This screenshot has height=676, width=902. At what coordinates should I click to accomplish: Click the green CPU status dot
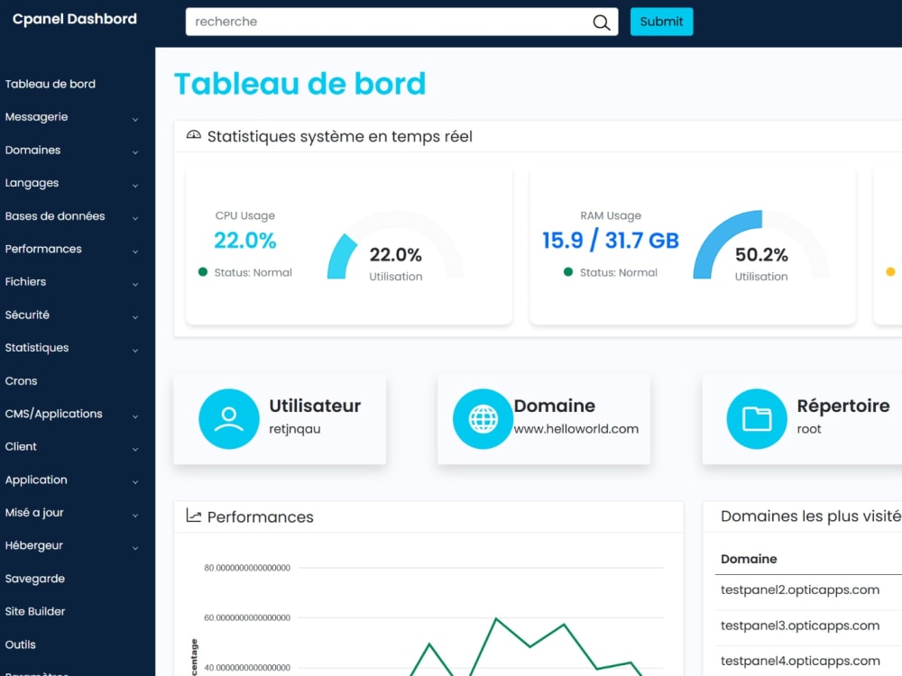pos(202,272)
